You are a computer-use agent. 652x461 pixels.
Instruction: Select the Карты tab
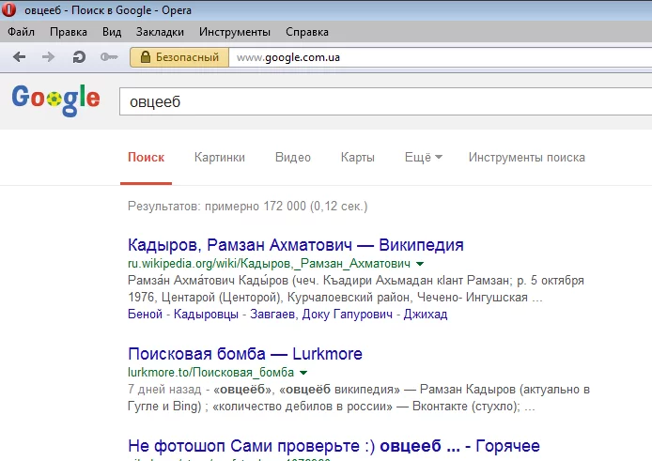pyautogui.click(x=357, y=158)
